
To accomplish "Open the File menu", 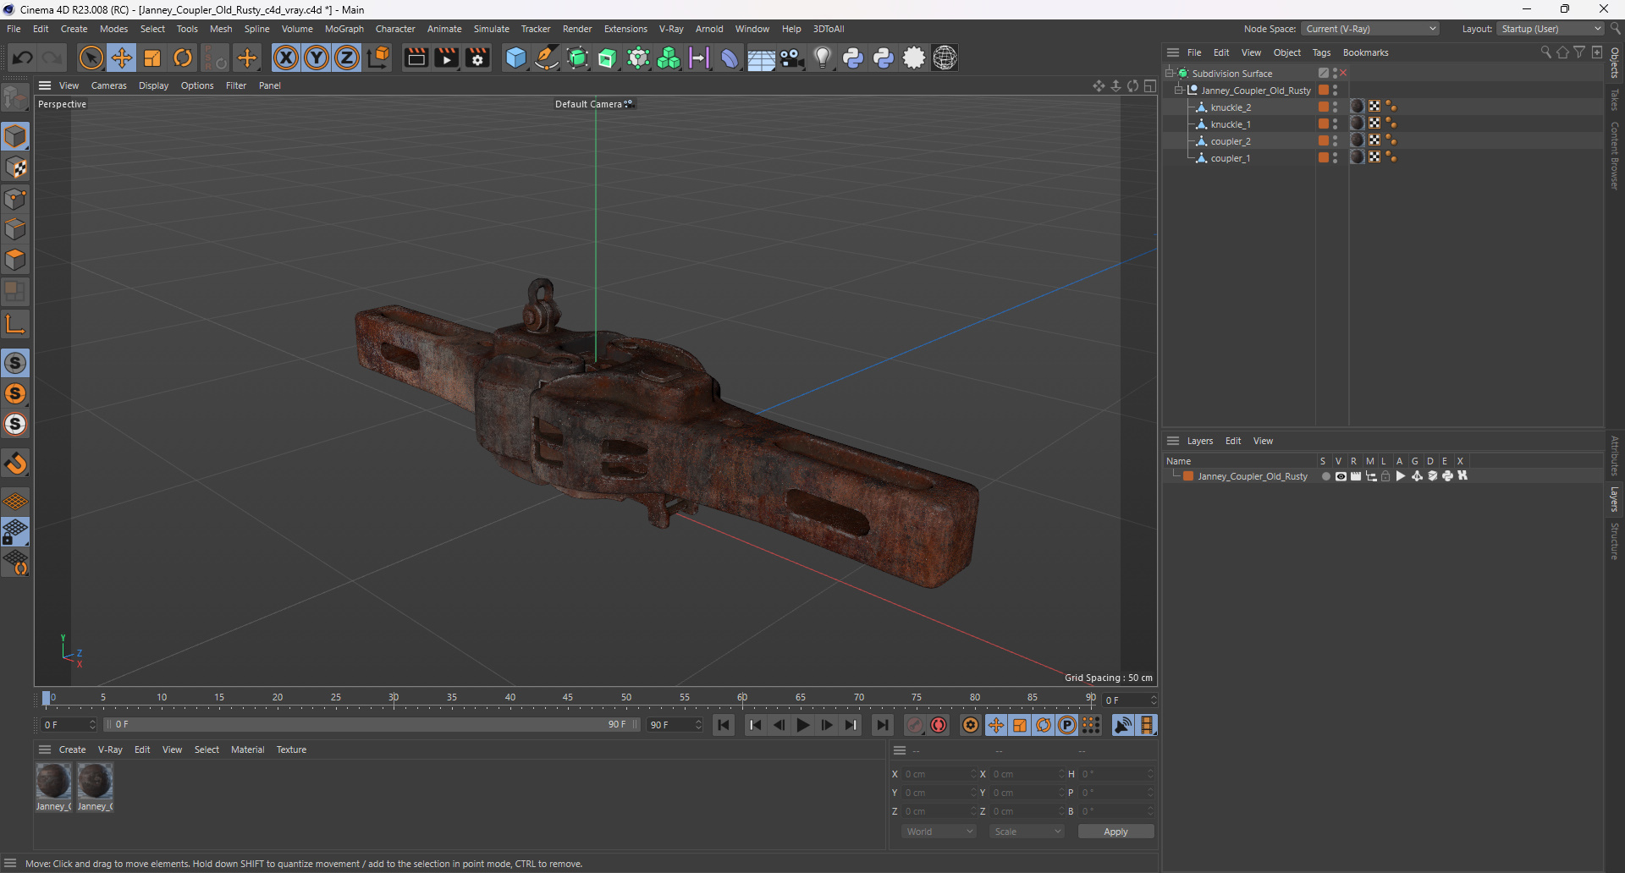I will 14,29.
